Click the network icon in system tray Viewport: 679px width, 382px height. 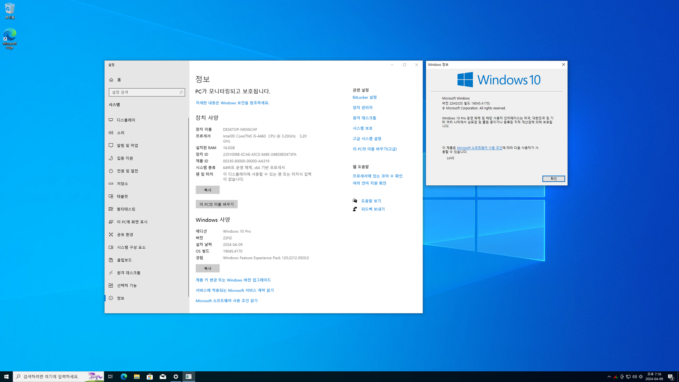point(628,377)
